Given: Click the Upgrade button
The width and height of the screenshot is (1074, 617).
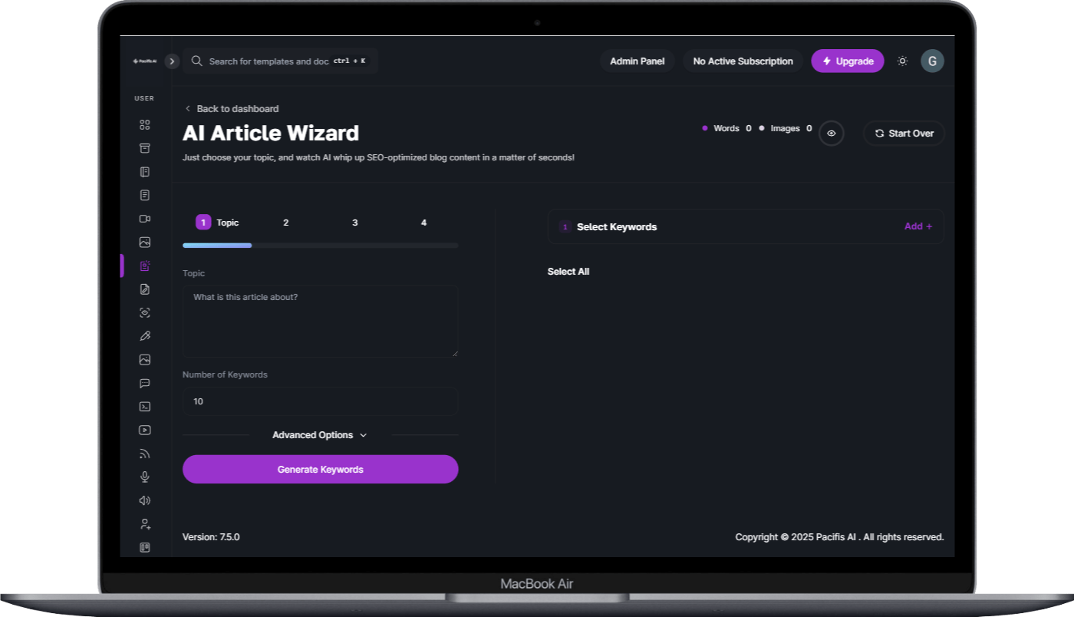Looking at the screenshot, I should 848,61.
